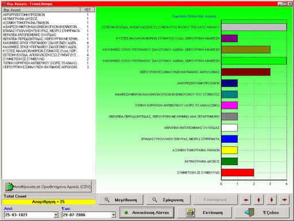Click the ΠΣΤ count column header

[87, 10]
